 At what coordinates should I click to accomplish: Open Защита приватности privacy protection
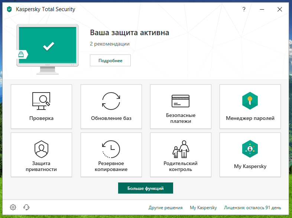pos(41,155)
